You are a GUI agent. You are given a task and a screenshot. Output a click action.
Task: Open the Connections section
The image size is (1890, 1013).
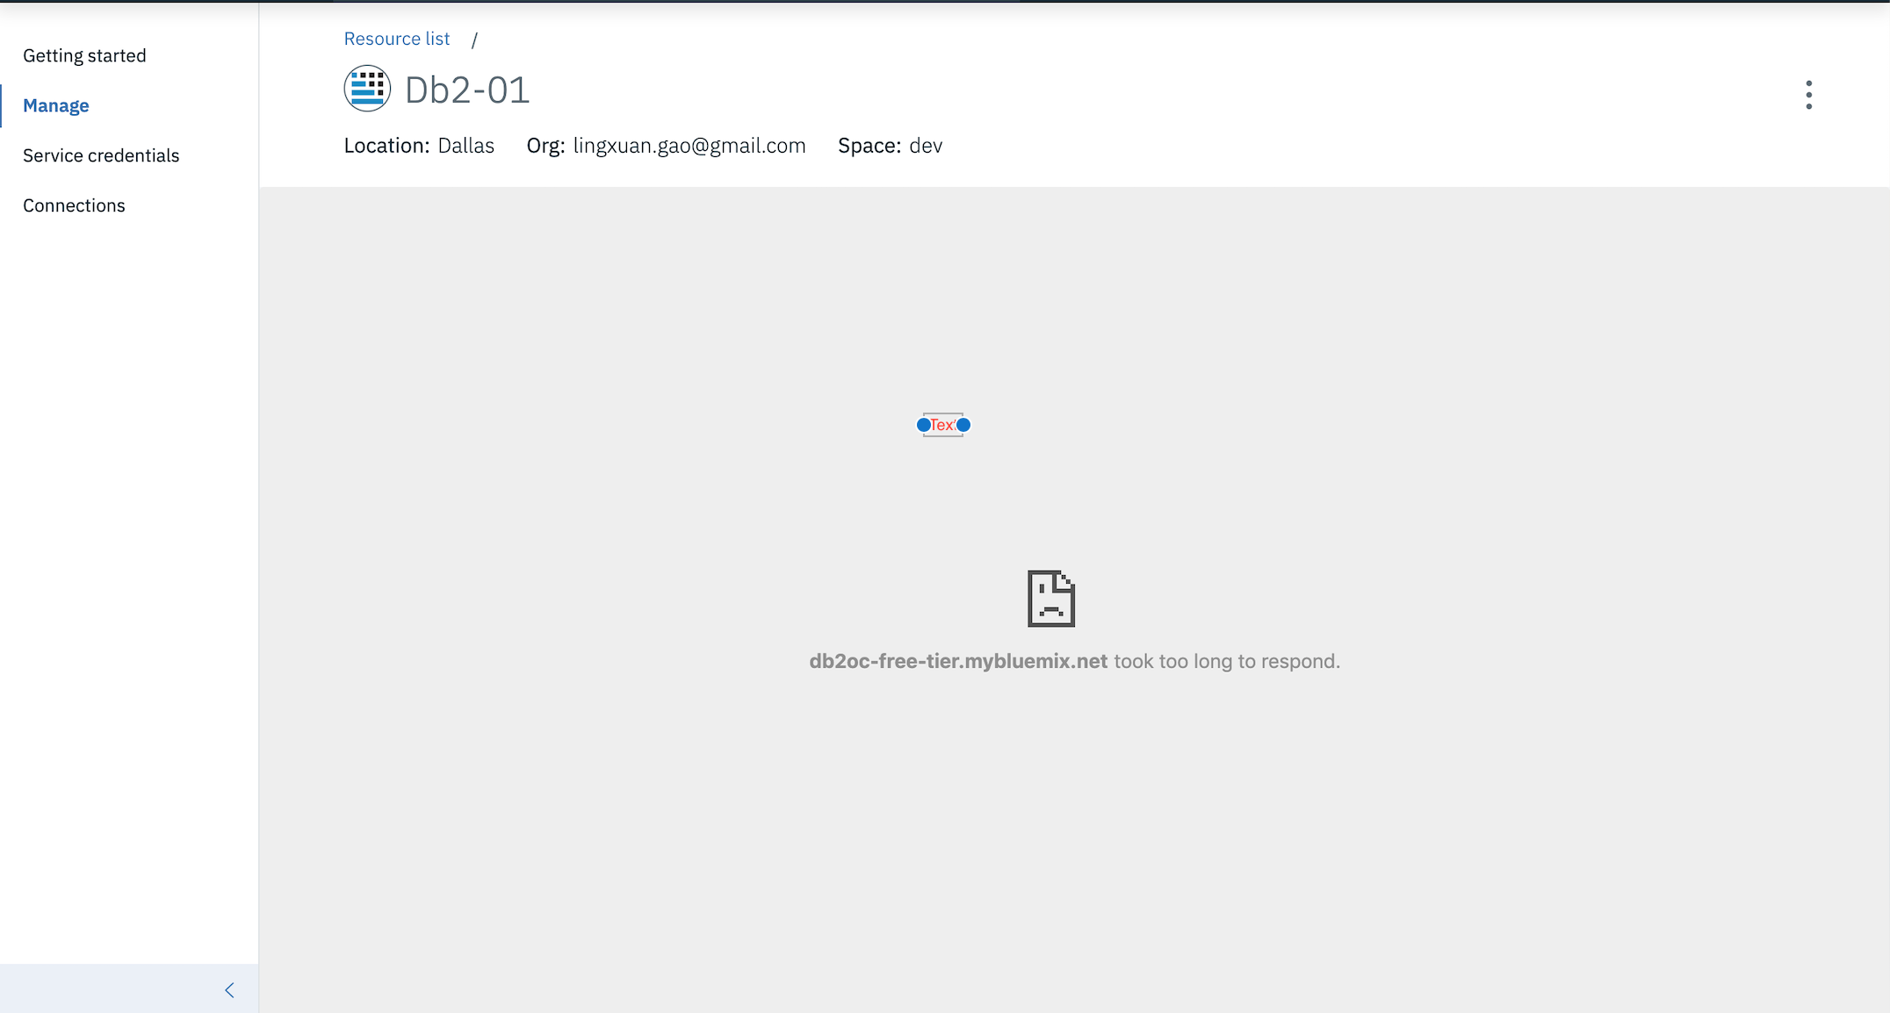pyautogui.click(x=74, y=205)
